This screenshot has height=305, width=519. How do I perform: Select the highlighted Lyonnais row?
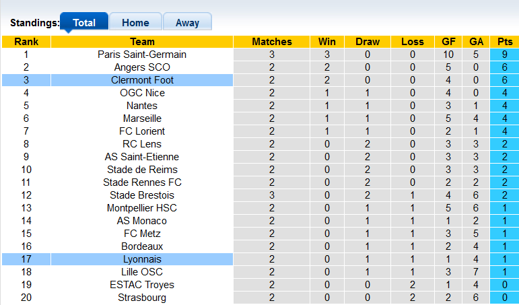coord(142,259)
